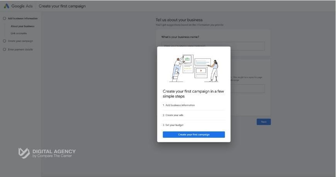Click the 'Enter payment details' step circle
Viewport: 336px width, 177px height.
[x=5, y=49]
